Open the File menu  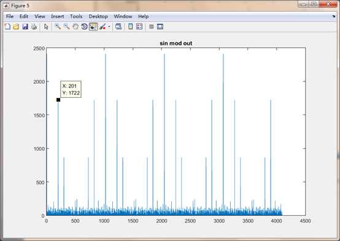10,17
